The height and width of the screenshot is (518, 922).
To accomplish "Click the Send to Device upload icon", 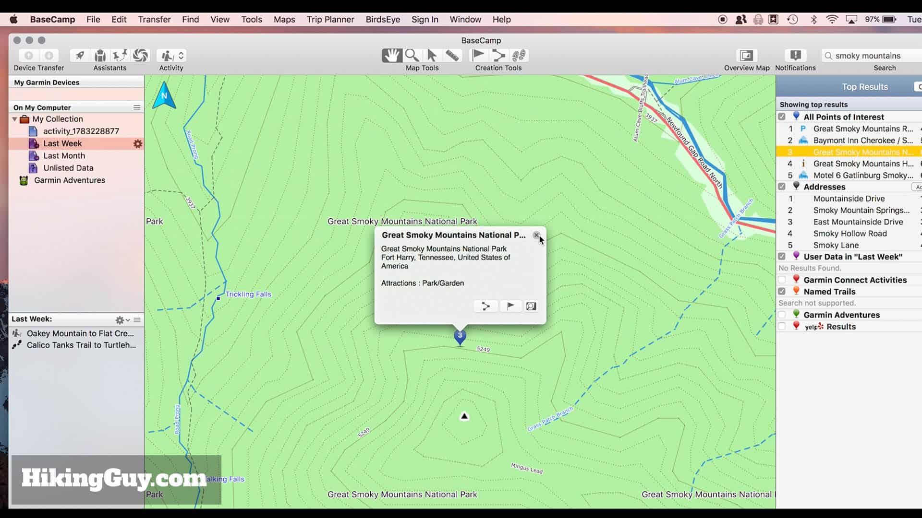I will tap(29, 56).
